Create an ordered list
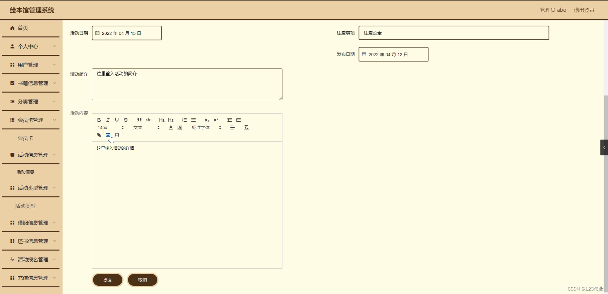Viewport: 608px width, 294px height. pyautogui.click(x=184, y=120)
